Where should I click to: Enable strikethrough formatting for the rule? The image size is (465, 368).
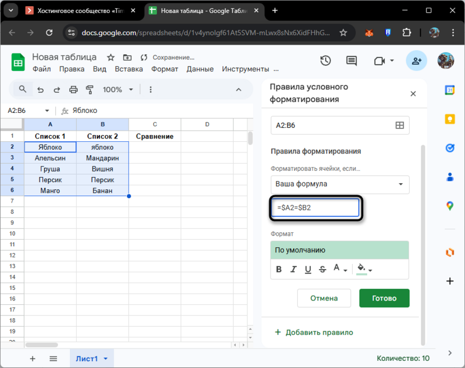pyautogui.click(x=322, y=269)
